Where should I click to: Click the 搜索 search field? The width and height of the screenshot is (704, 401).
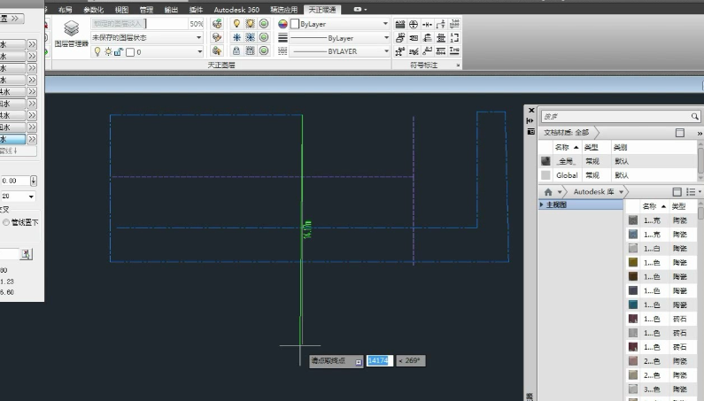pyautogui.click(x=611, y=116)
